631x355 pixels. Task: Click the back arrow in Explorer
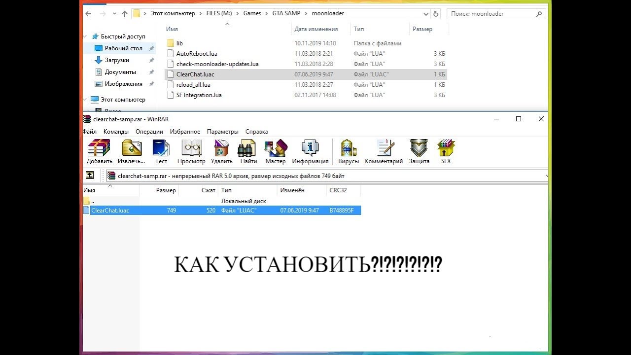click(x=88, y=14)
